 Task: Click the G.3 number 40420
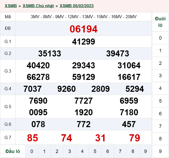[38, 65]
